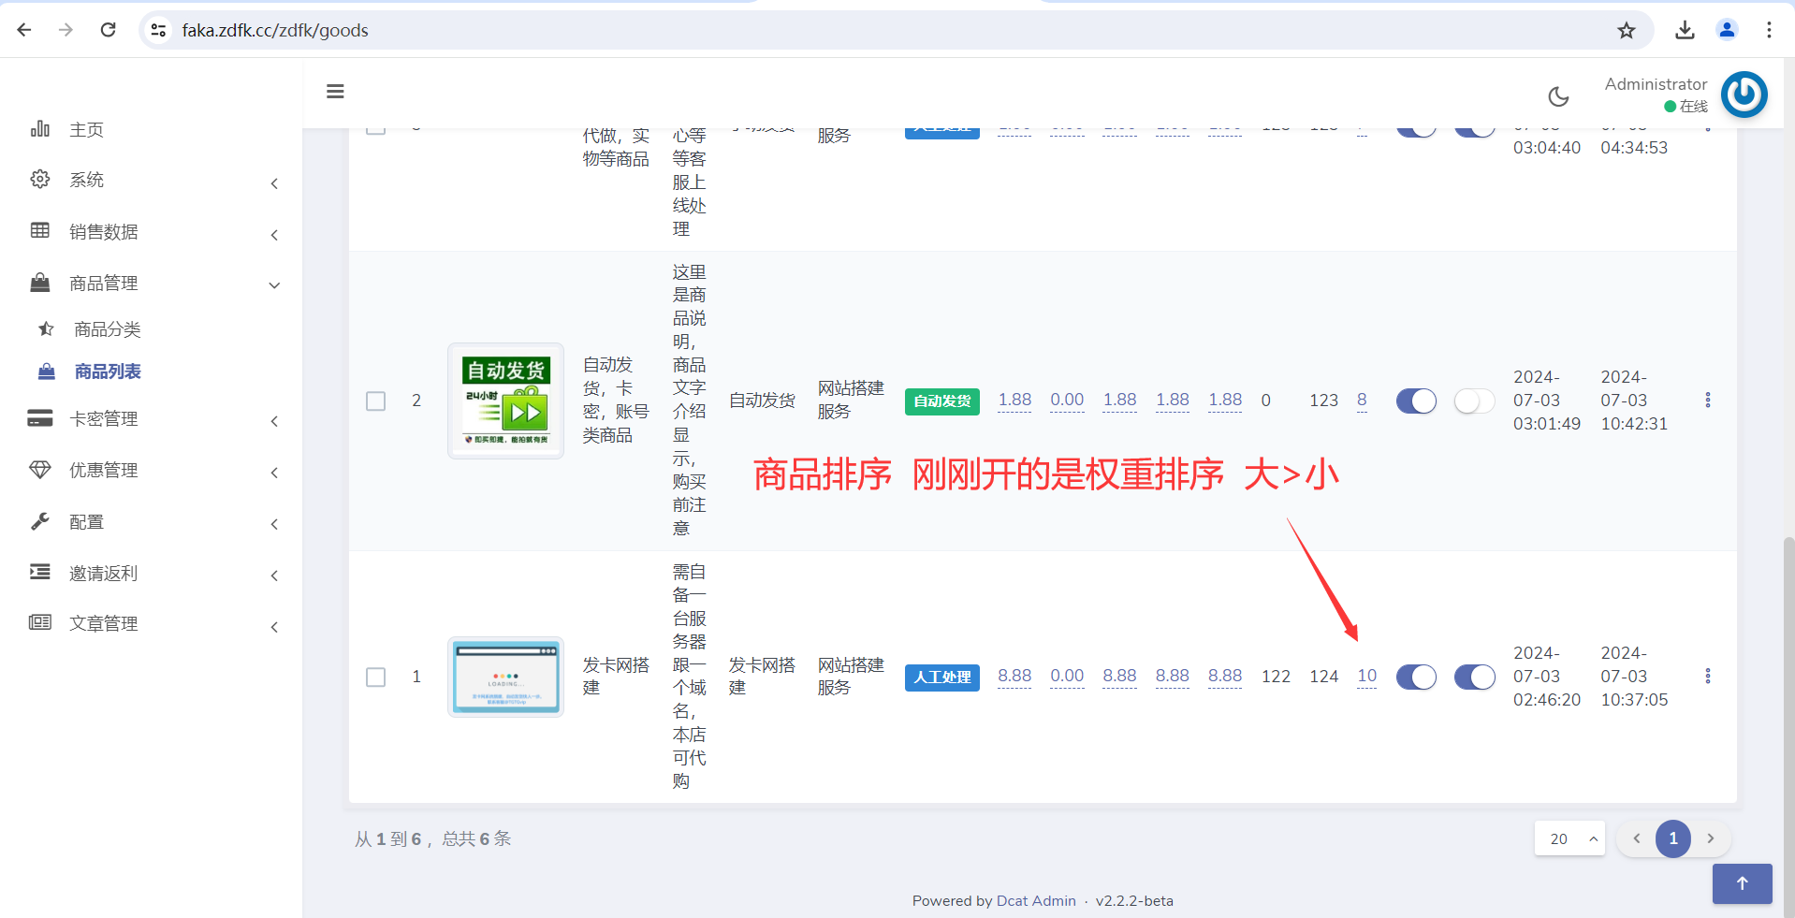The height and width of the screenshot is (918, 1795).
Task: Collapse 商品管理 menu chevron
Action: pyautogui.click(x=274, y=285)
